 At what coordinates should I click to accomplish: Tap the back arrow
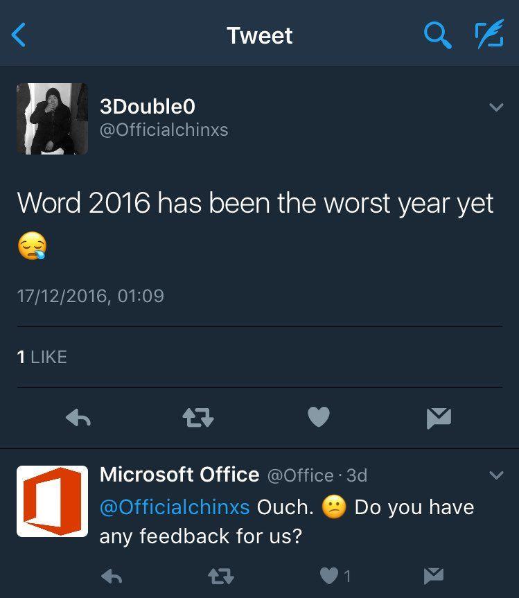tap(19, 35)
